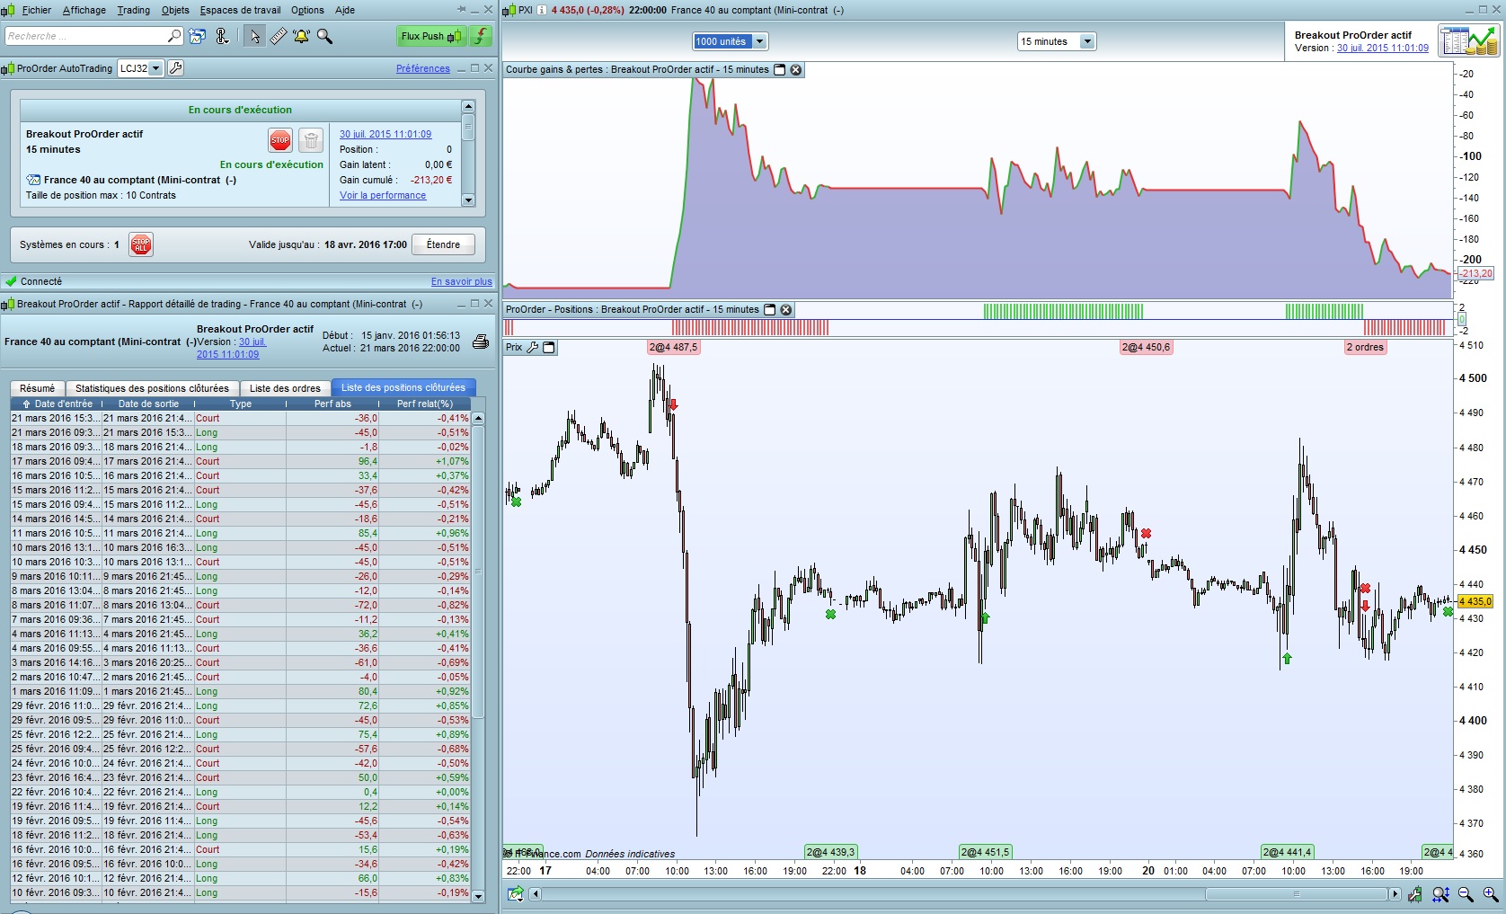The image size is (1506, 914).
Task: Select the cursor pointer tool
Action: pyautogui.click(x=255, y=36)
